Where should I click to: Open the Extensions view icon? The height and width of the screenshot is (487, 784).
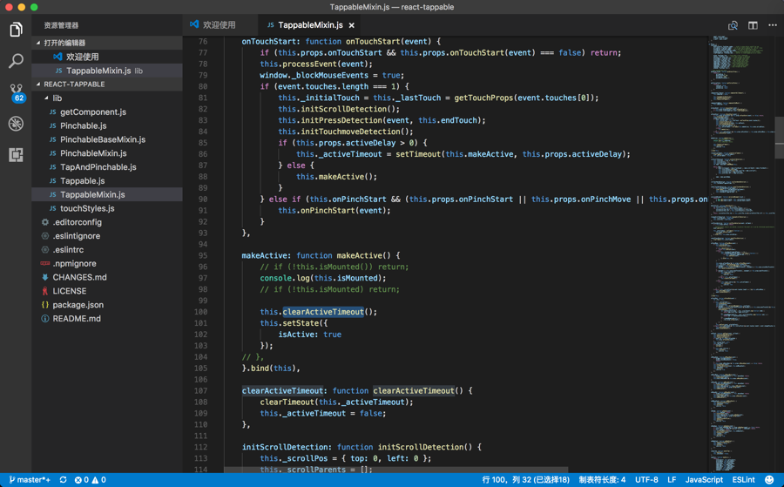click(x=16, y=155)
